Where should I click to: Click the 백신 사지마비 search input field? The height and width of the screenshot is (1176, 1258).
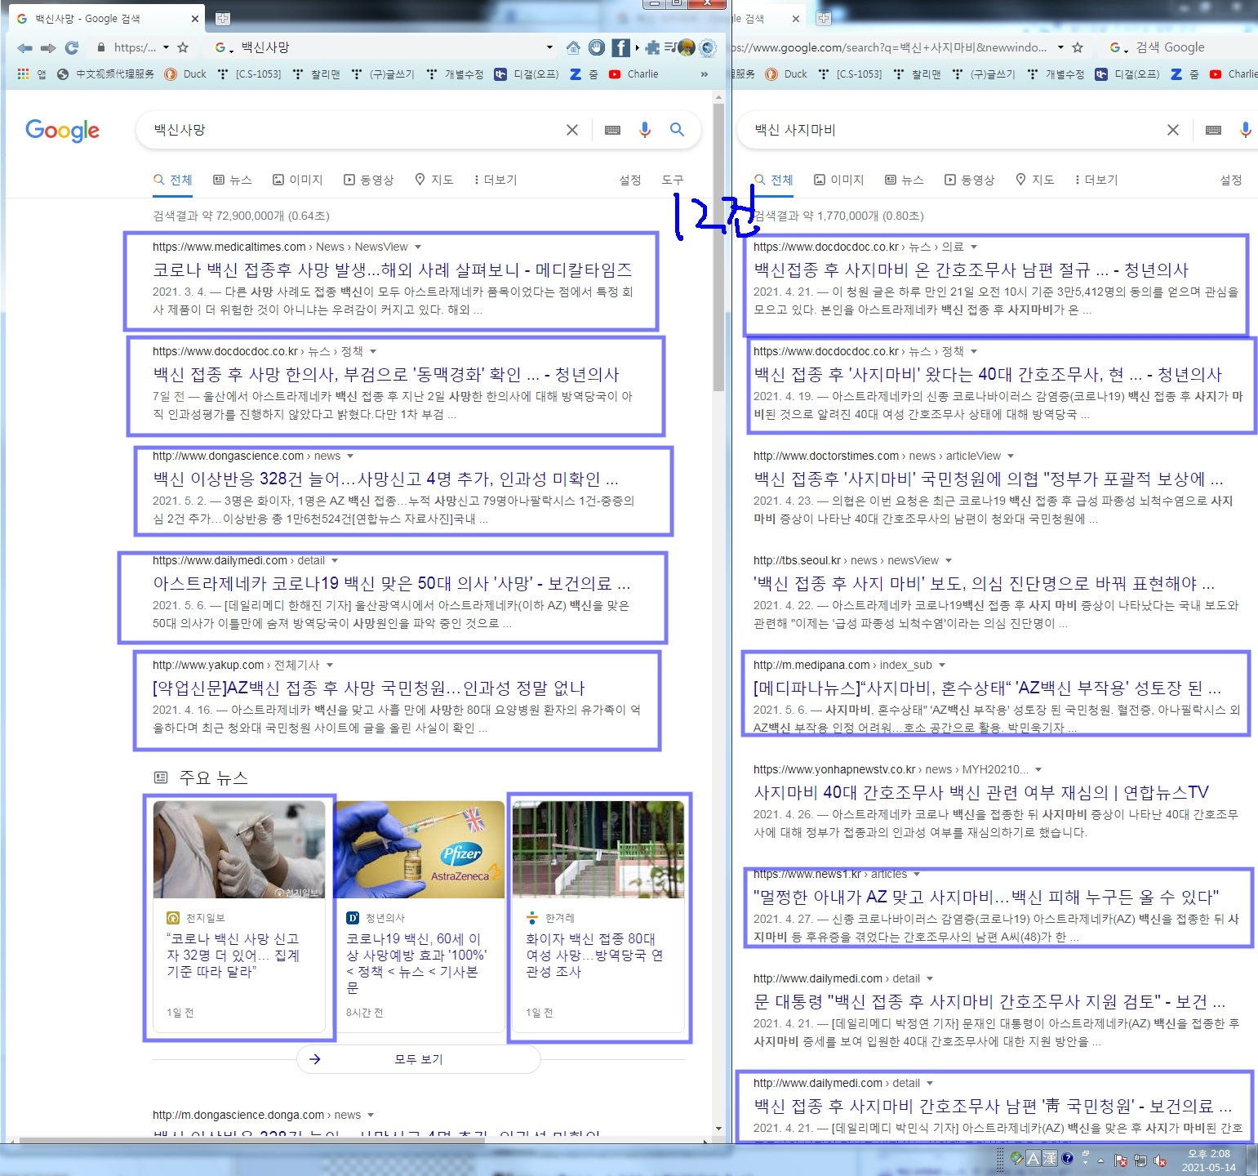coord(955,130)
